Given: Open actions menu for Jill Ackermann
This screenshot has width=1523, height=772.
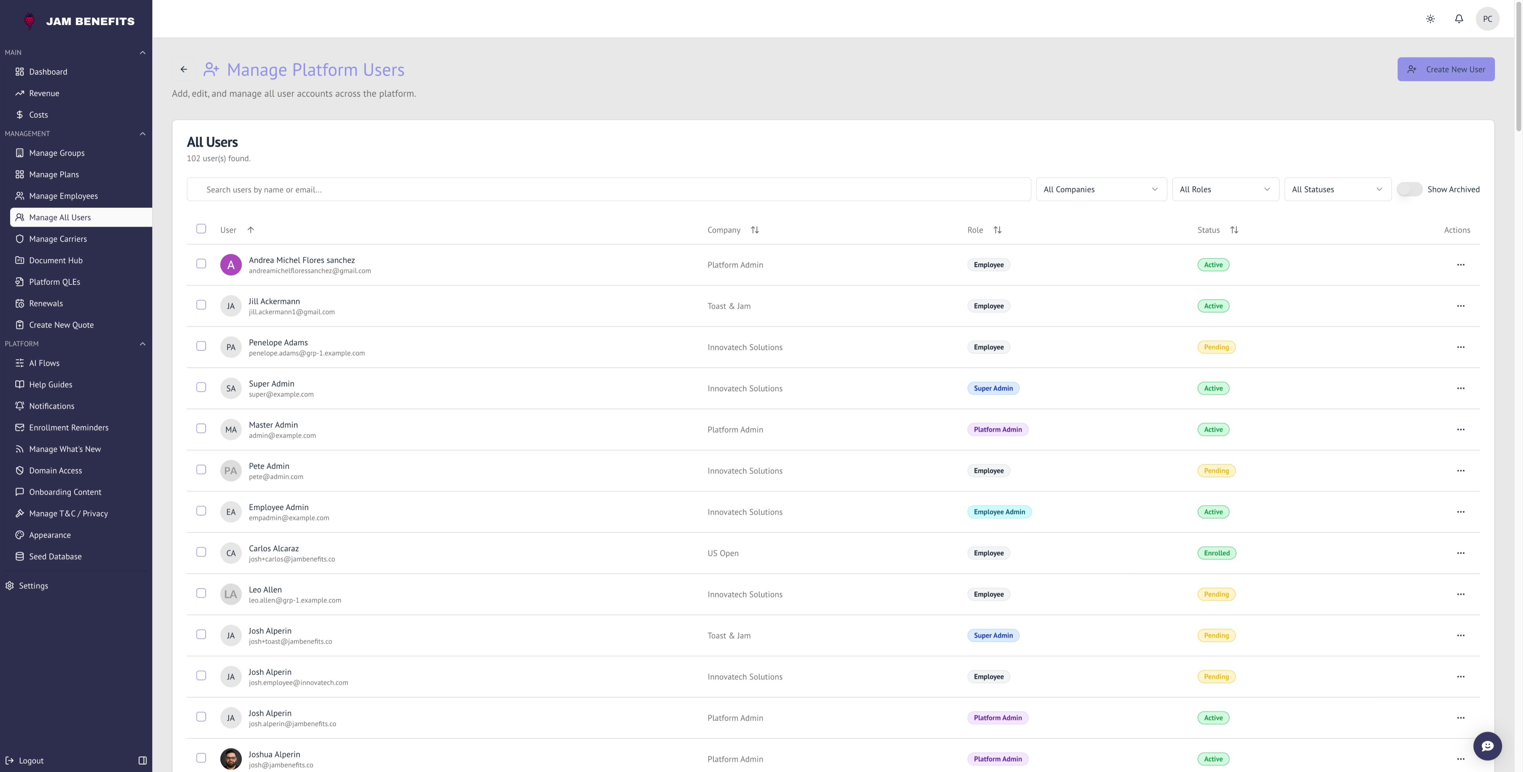Looking at the screenshot, I should click(x=1460, y=306).
